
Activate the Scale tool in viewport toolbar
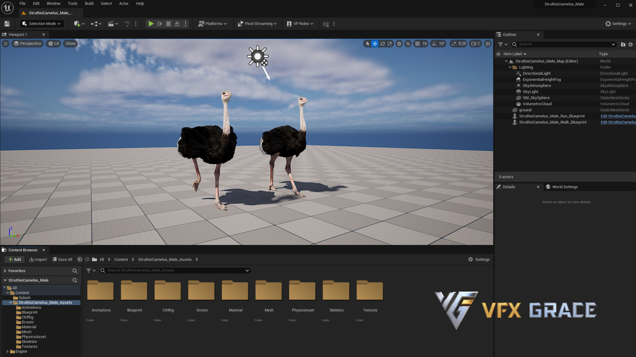pos(390,44)
